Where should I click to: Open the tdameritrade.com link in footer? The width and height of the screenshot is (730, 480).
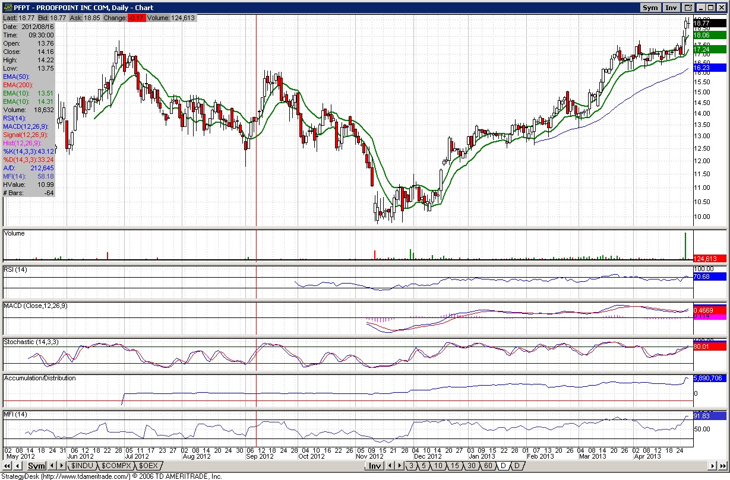coord(87,476)
